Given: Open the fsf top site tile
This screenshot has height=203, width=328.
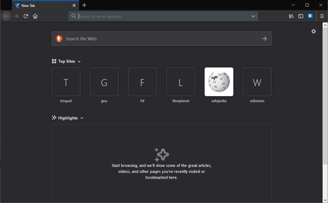Looking at the screenshot, I should [x=142, y=82].
